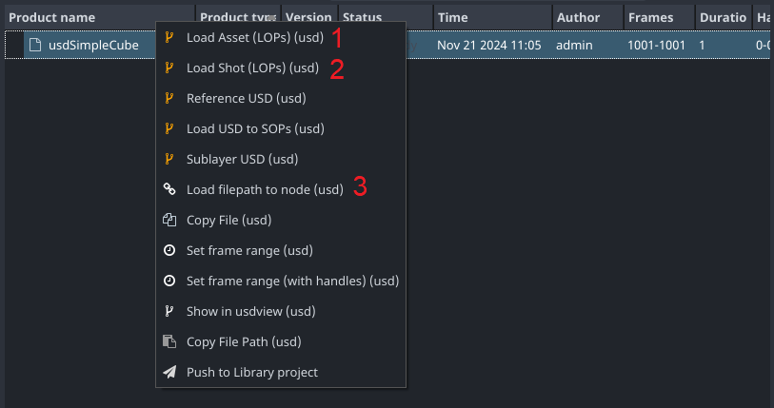Click the clipboard icon for Copy File Path
Viewport: 774px width, 408px height.
coord(169,341)
